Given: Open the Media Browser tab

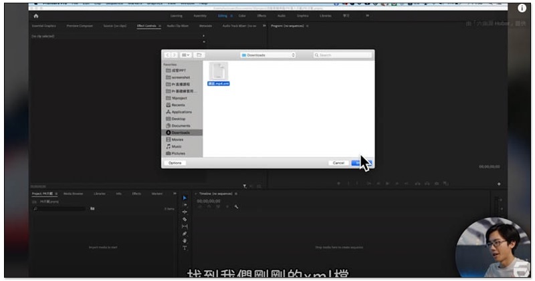Looking at the screenshot, I should click(x=73, y=194).
